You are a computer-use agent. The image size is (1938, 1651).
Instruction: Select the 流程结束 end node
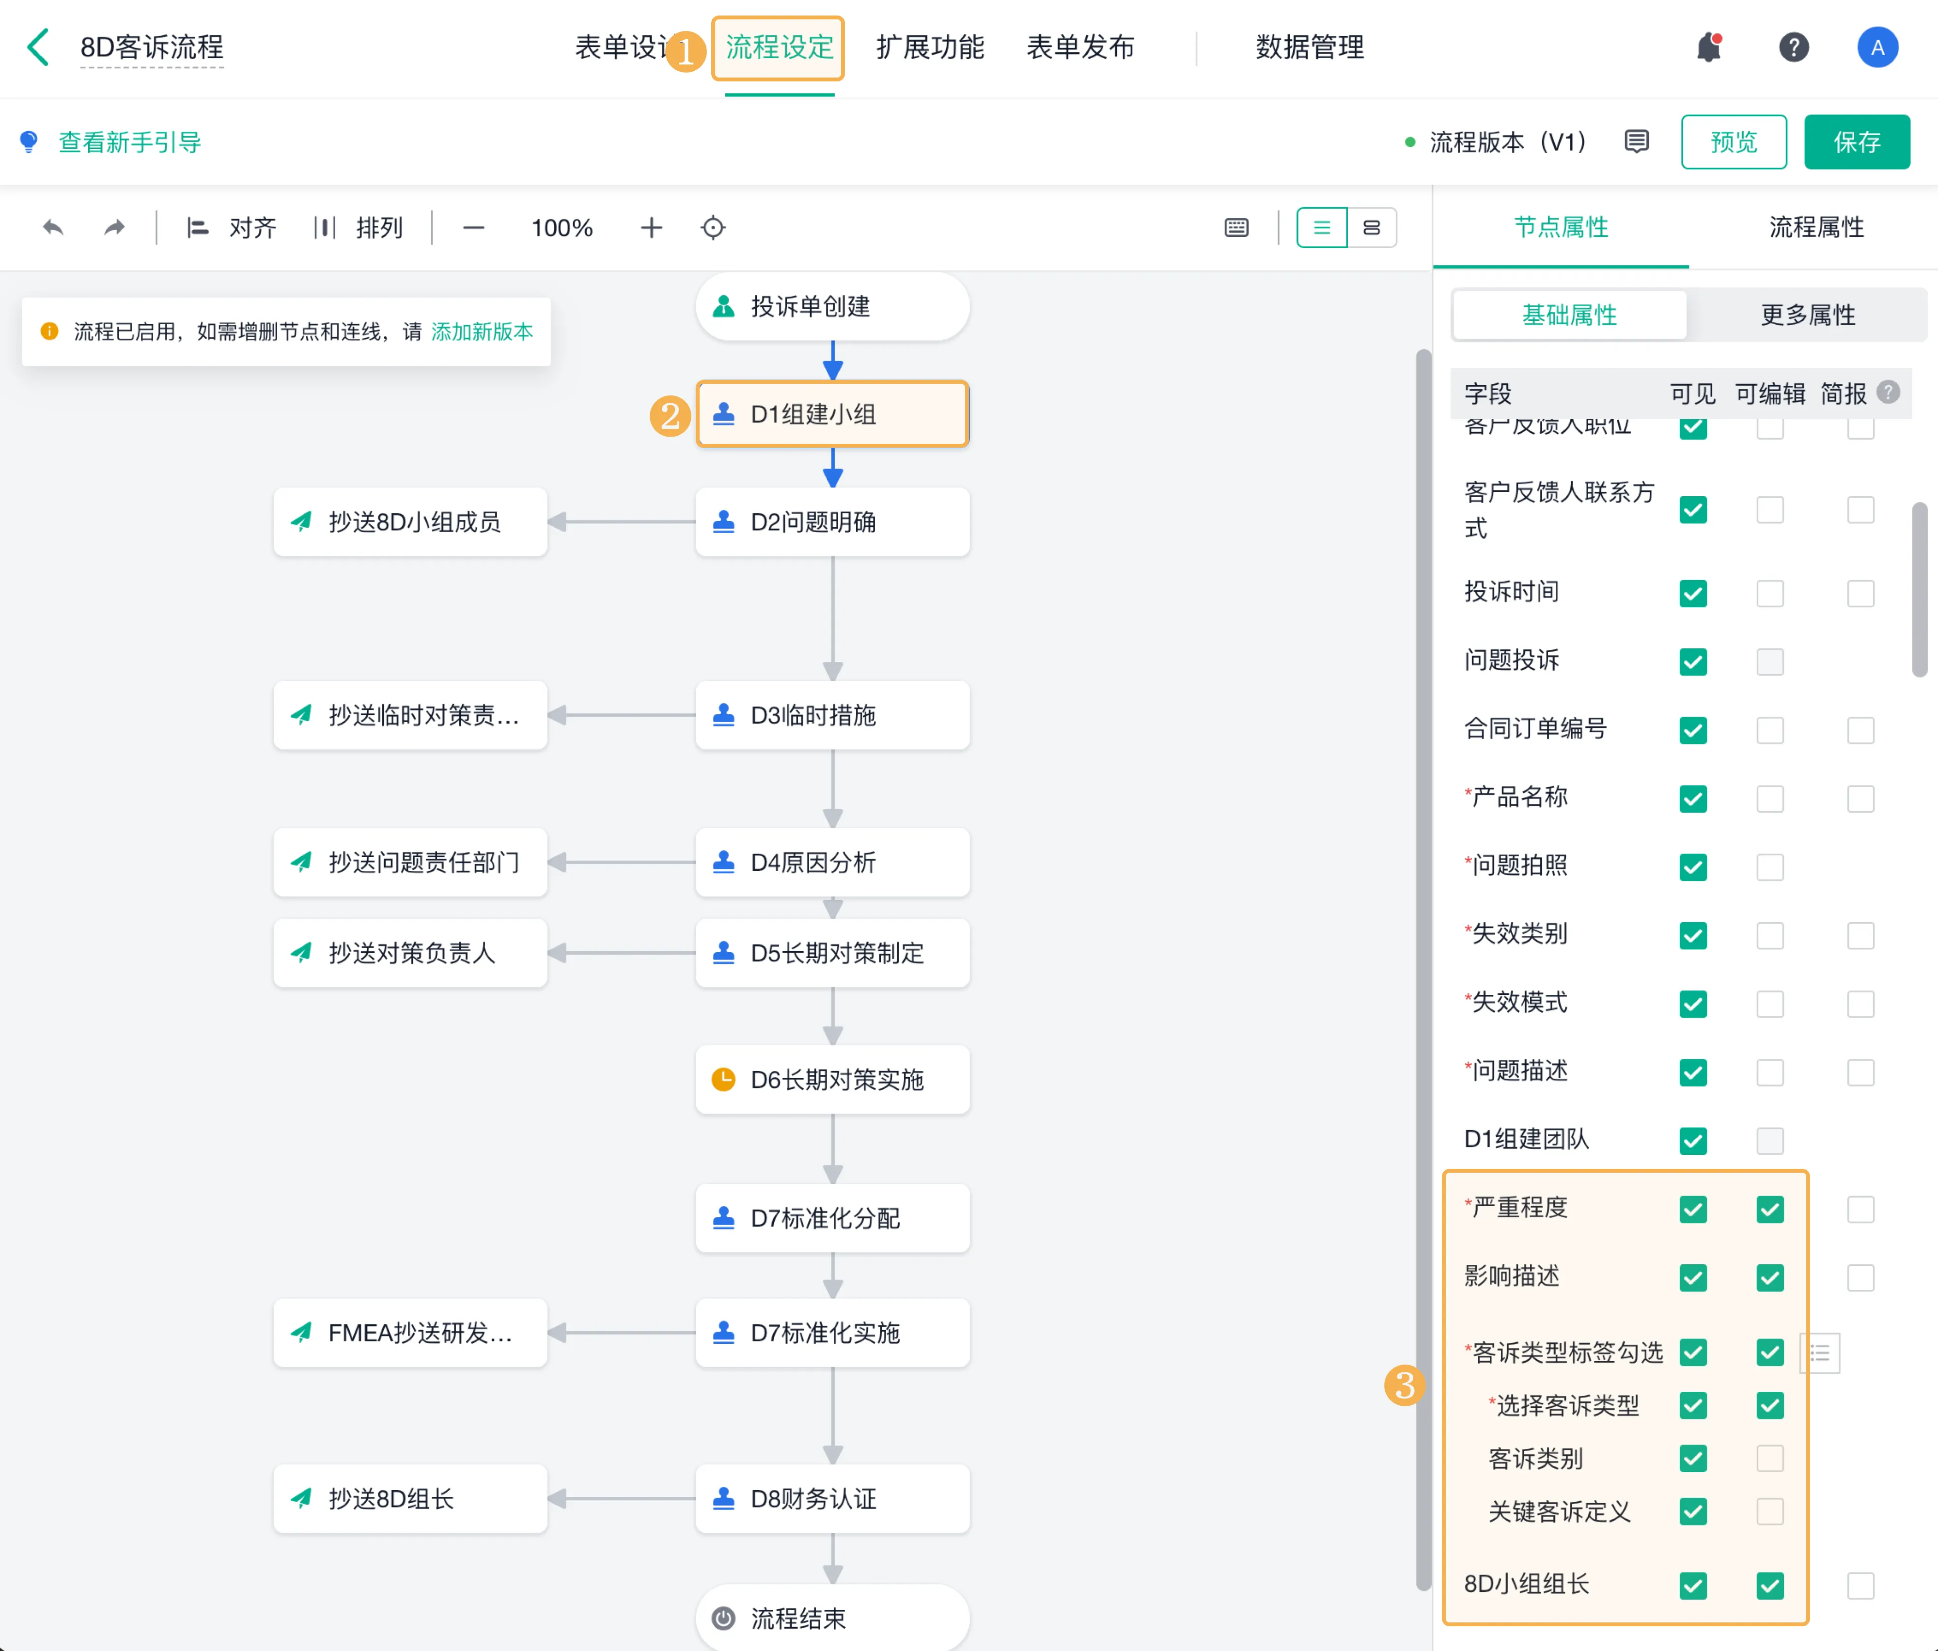click(832, 1618)
